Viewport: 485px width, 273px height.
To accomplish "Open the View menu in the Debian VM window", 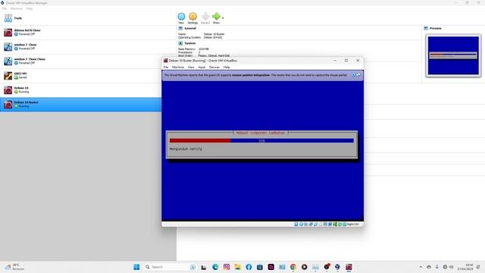I will coord(191,67).
